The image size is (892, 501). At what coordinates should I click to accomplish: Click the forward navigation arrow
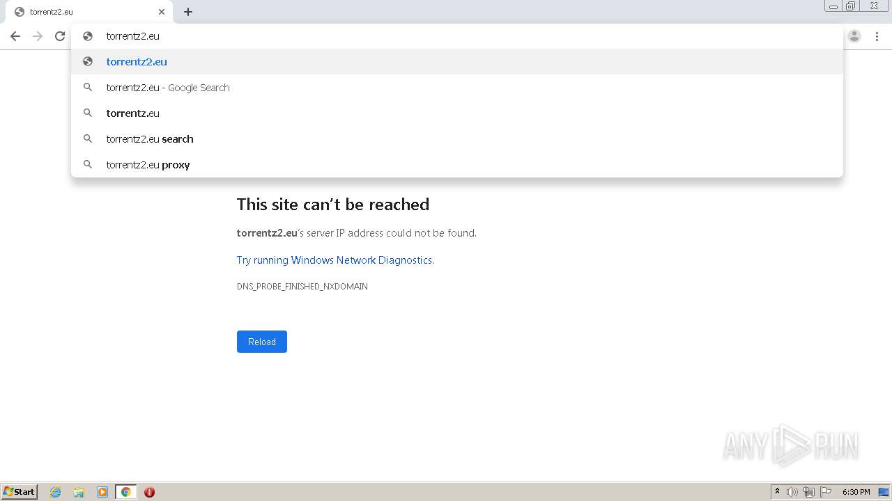click(x=38, y=36)
